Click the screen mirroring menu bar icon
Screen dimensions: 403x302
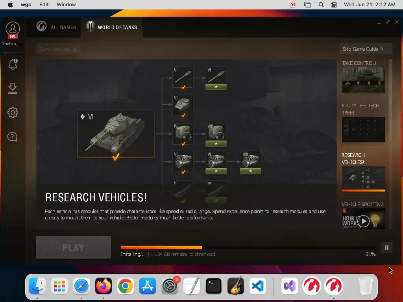coord(307,5)
